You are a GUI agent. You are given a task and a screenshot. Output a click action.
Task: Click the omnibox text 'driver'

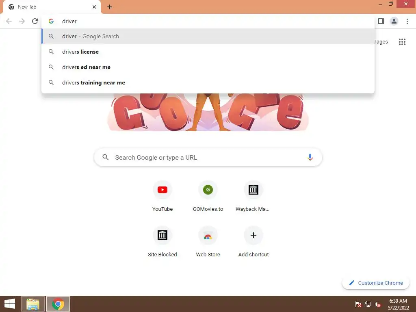pos(69,21)
